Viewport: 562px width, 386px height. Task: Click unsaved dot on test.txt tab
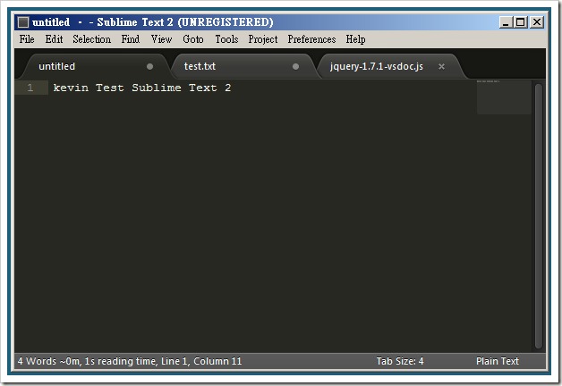[x=295, y=66]
